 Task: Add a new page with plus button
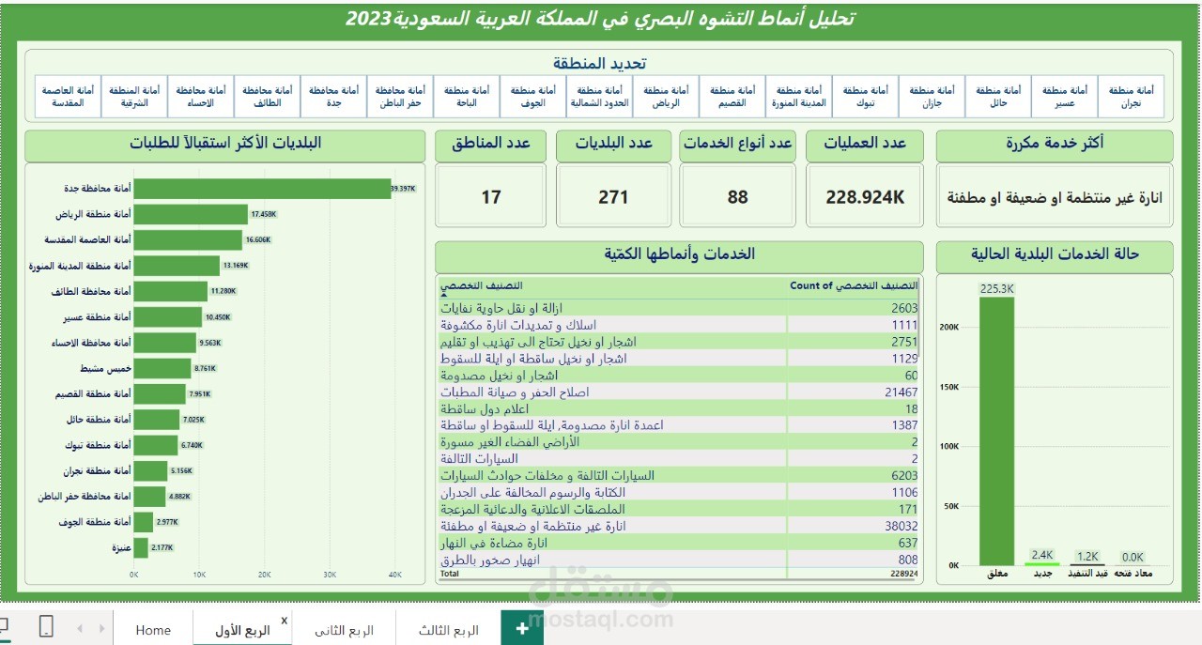[522, 628]
